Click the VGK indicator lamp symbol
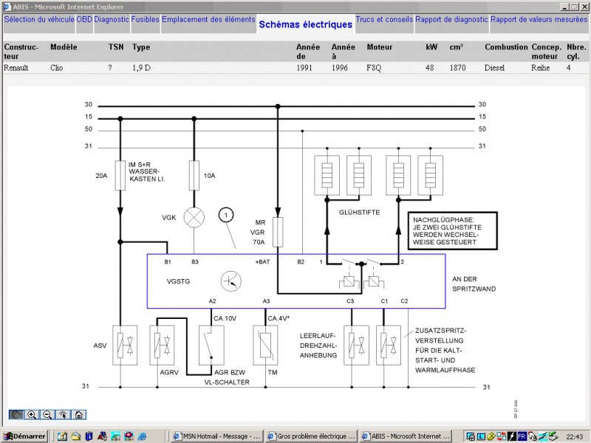Image resolution: width=591 pixels, height=443 pixels. (194, 217)
